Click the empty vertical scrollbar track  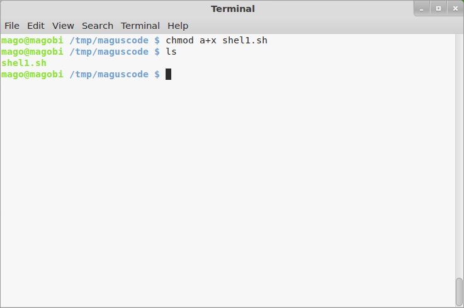pyautogui.click(x=459, y=157)
